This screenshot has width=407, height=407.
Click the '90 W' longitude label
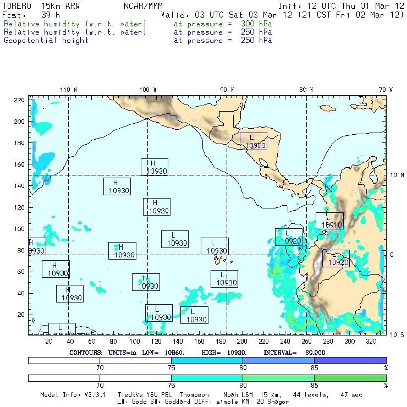[x=227, y=90]
